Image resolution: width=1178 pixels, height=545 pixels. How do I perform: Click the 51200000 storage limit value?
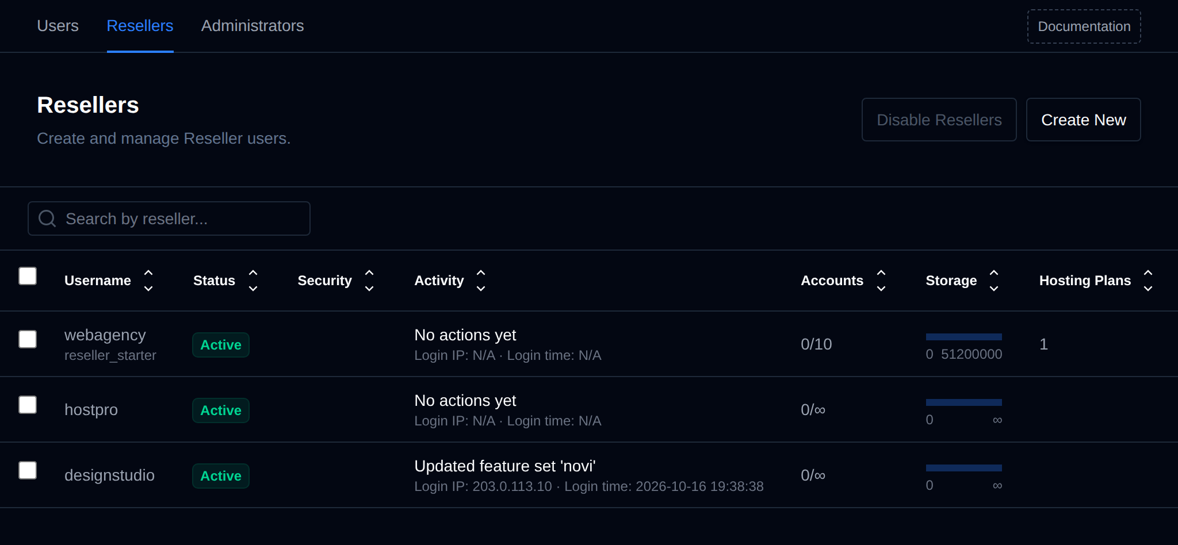972,354
